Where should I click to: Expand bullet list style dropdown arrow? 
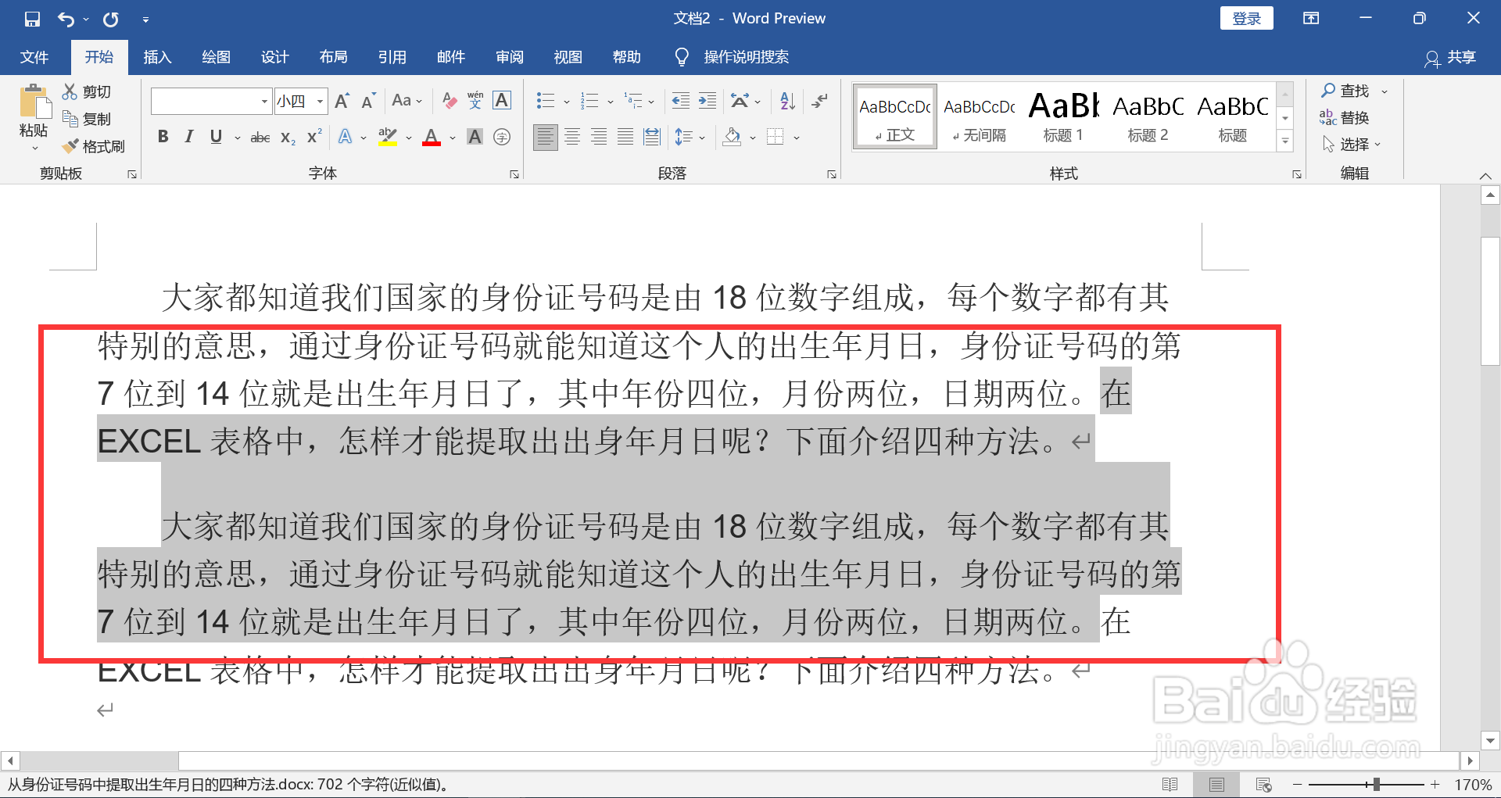coord(567,102)
